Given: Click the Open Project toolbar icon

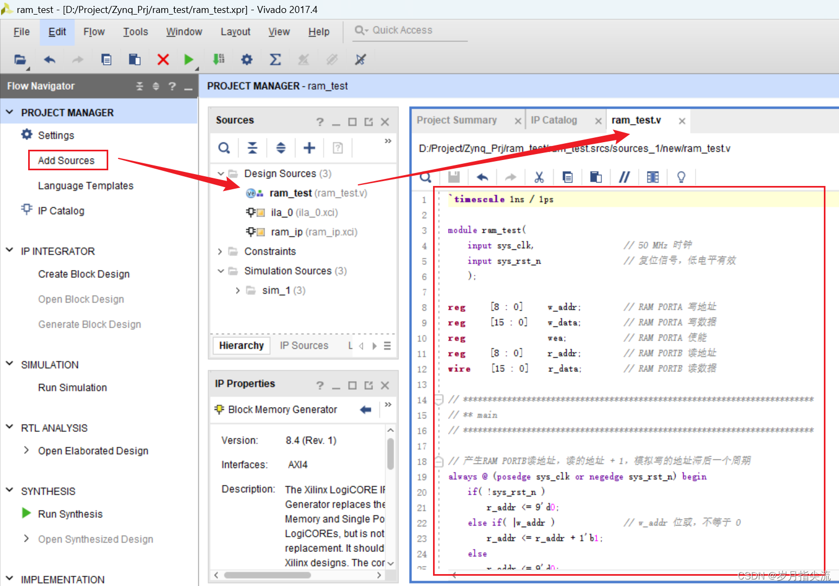Looking at the screenshot, I should click(x=20, y=59).
